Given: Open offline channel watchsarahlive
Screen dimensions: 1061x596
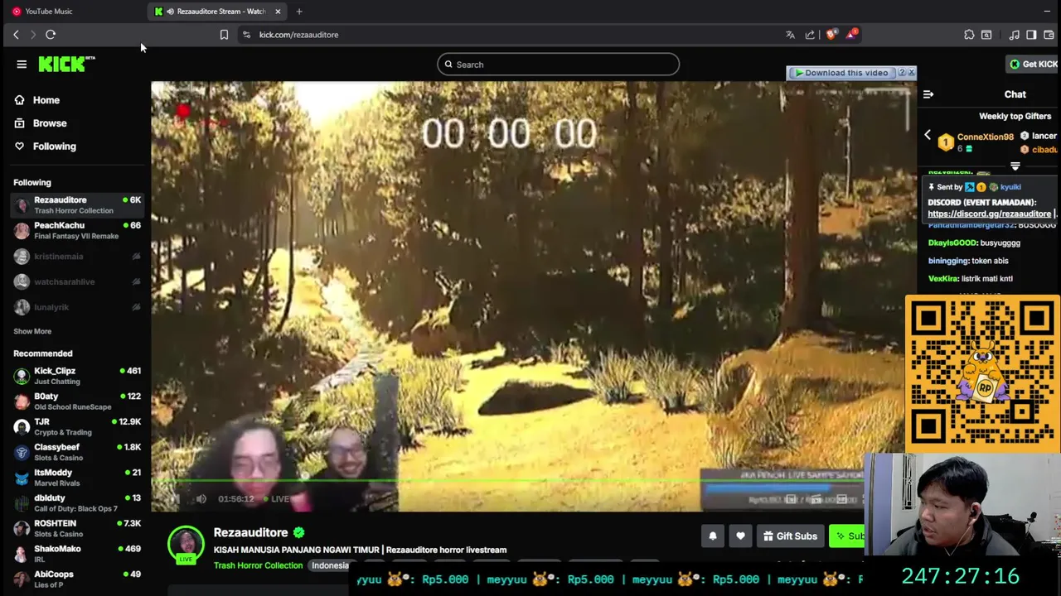Looking at the screenshot, I should click(x=75, y=281).
